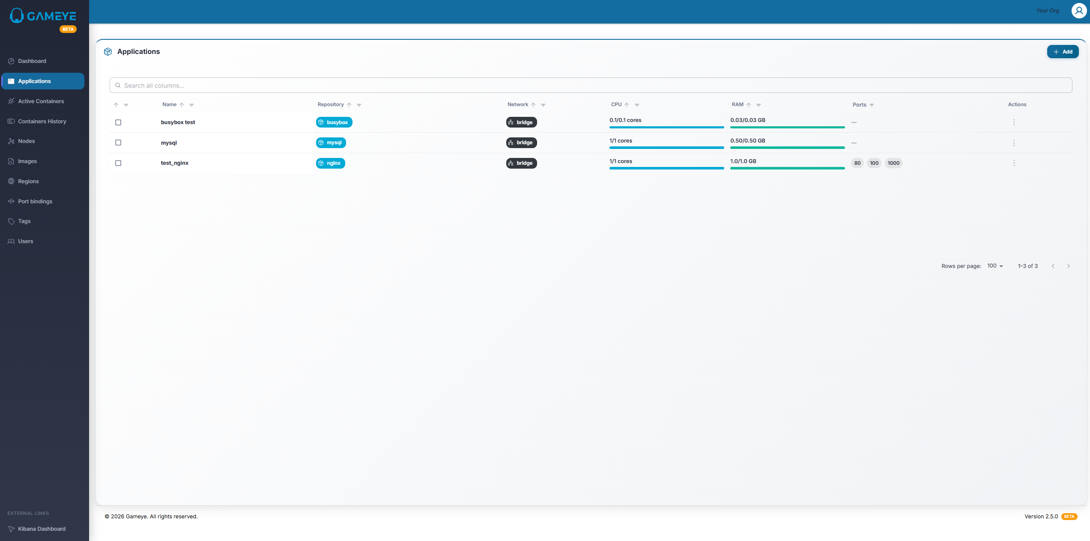Navigate to Port bindings menu item
The width and height of the screenshot is (1090, 541).
[35, 201]
